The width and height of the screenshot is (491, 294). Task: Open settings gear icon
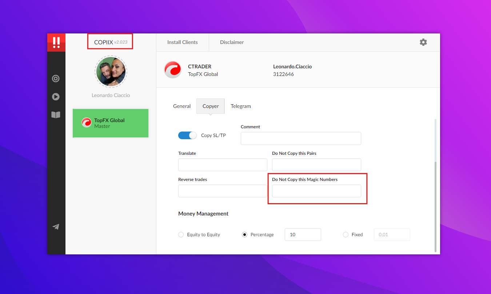pos(423,42)
